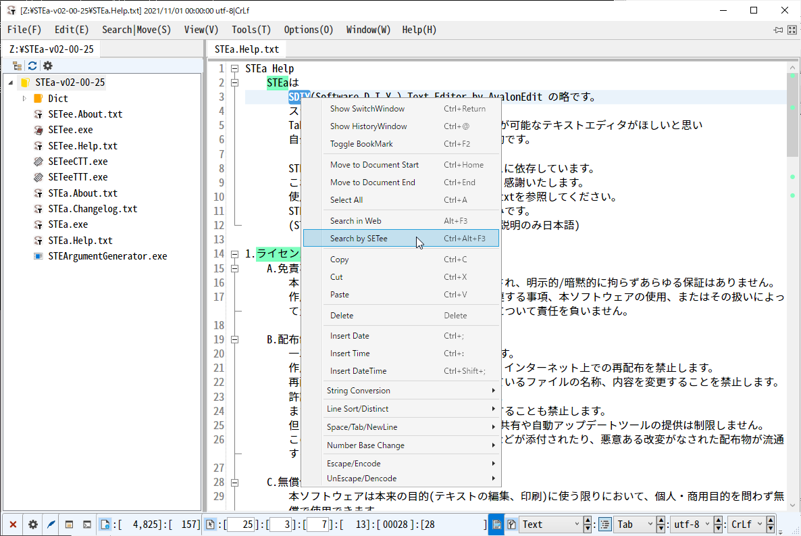Select the STEa.Help.txt editor tab
The image size is (801, 536).
[x=247, y=49]
